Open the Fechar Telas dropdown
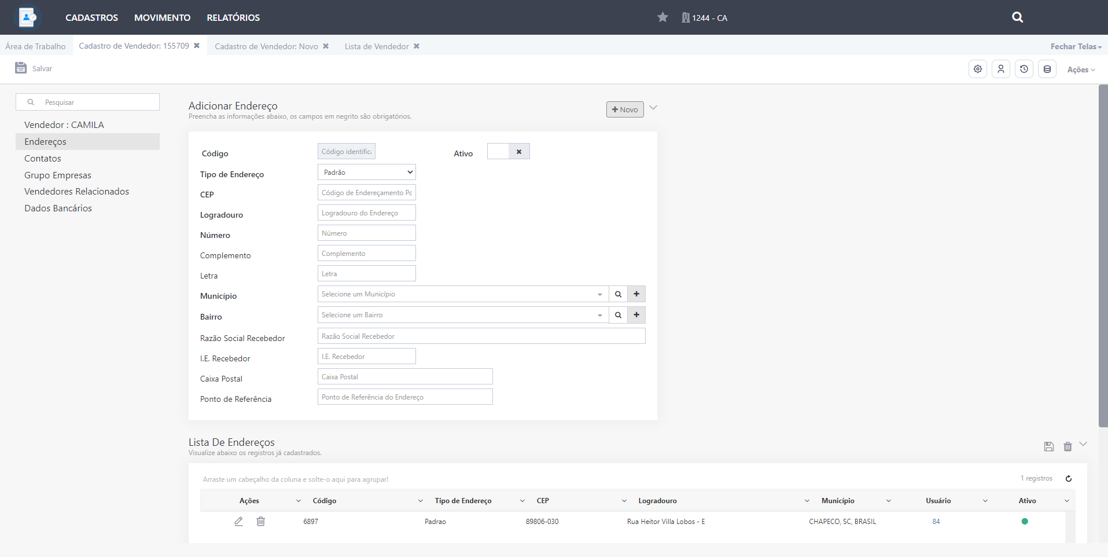Screen dimensions: 1108x557 click(1076, 46)
